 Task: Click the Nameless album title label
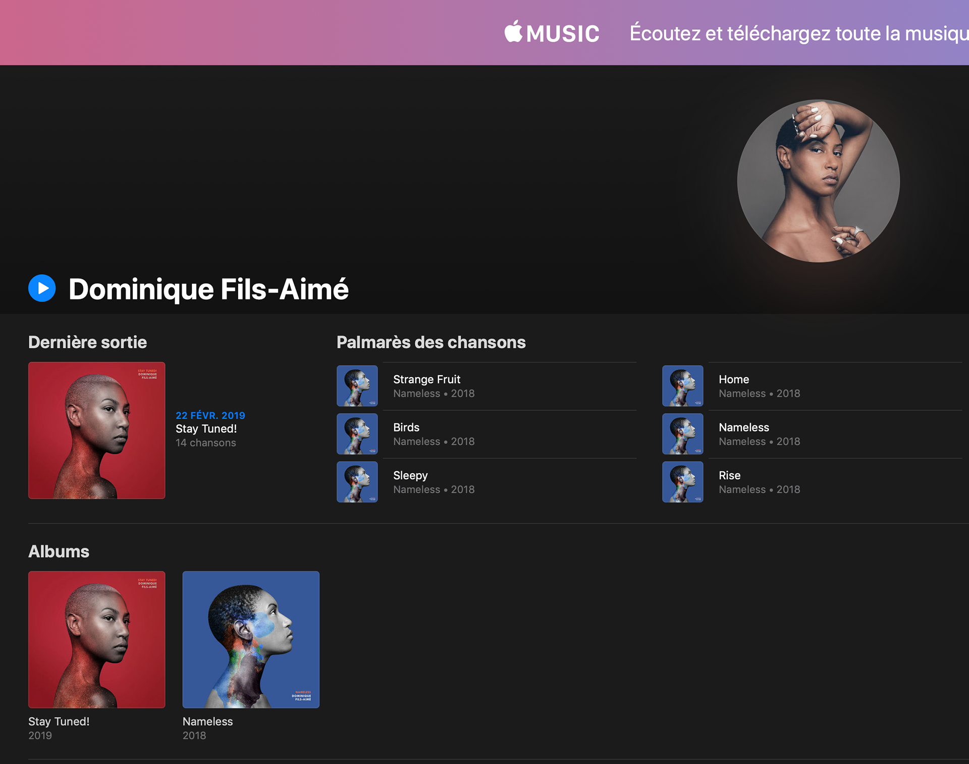207,721
